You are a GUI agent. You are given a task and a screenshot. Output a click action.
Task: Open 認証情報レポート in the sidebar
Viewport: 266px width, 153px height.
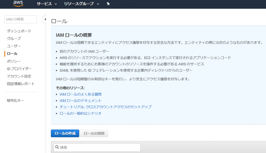[21, 84]
